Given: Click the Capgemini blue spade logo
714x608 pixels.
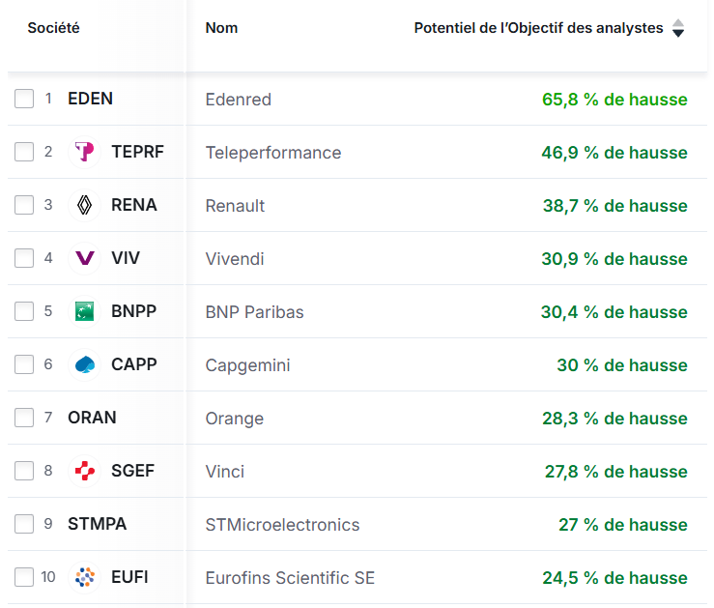Looking at the screenshot, I should click(x=85, y=364).
